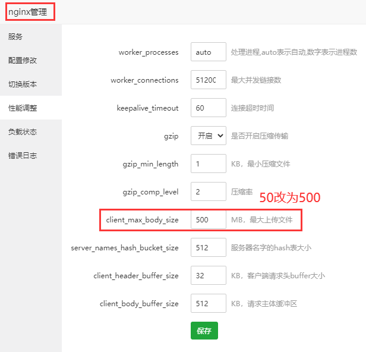Image resolution: width=366 pixels, height=352 pixels.
Task: Select the 性能调整 sidebar tab
Action: [x=31, y=108]
